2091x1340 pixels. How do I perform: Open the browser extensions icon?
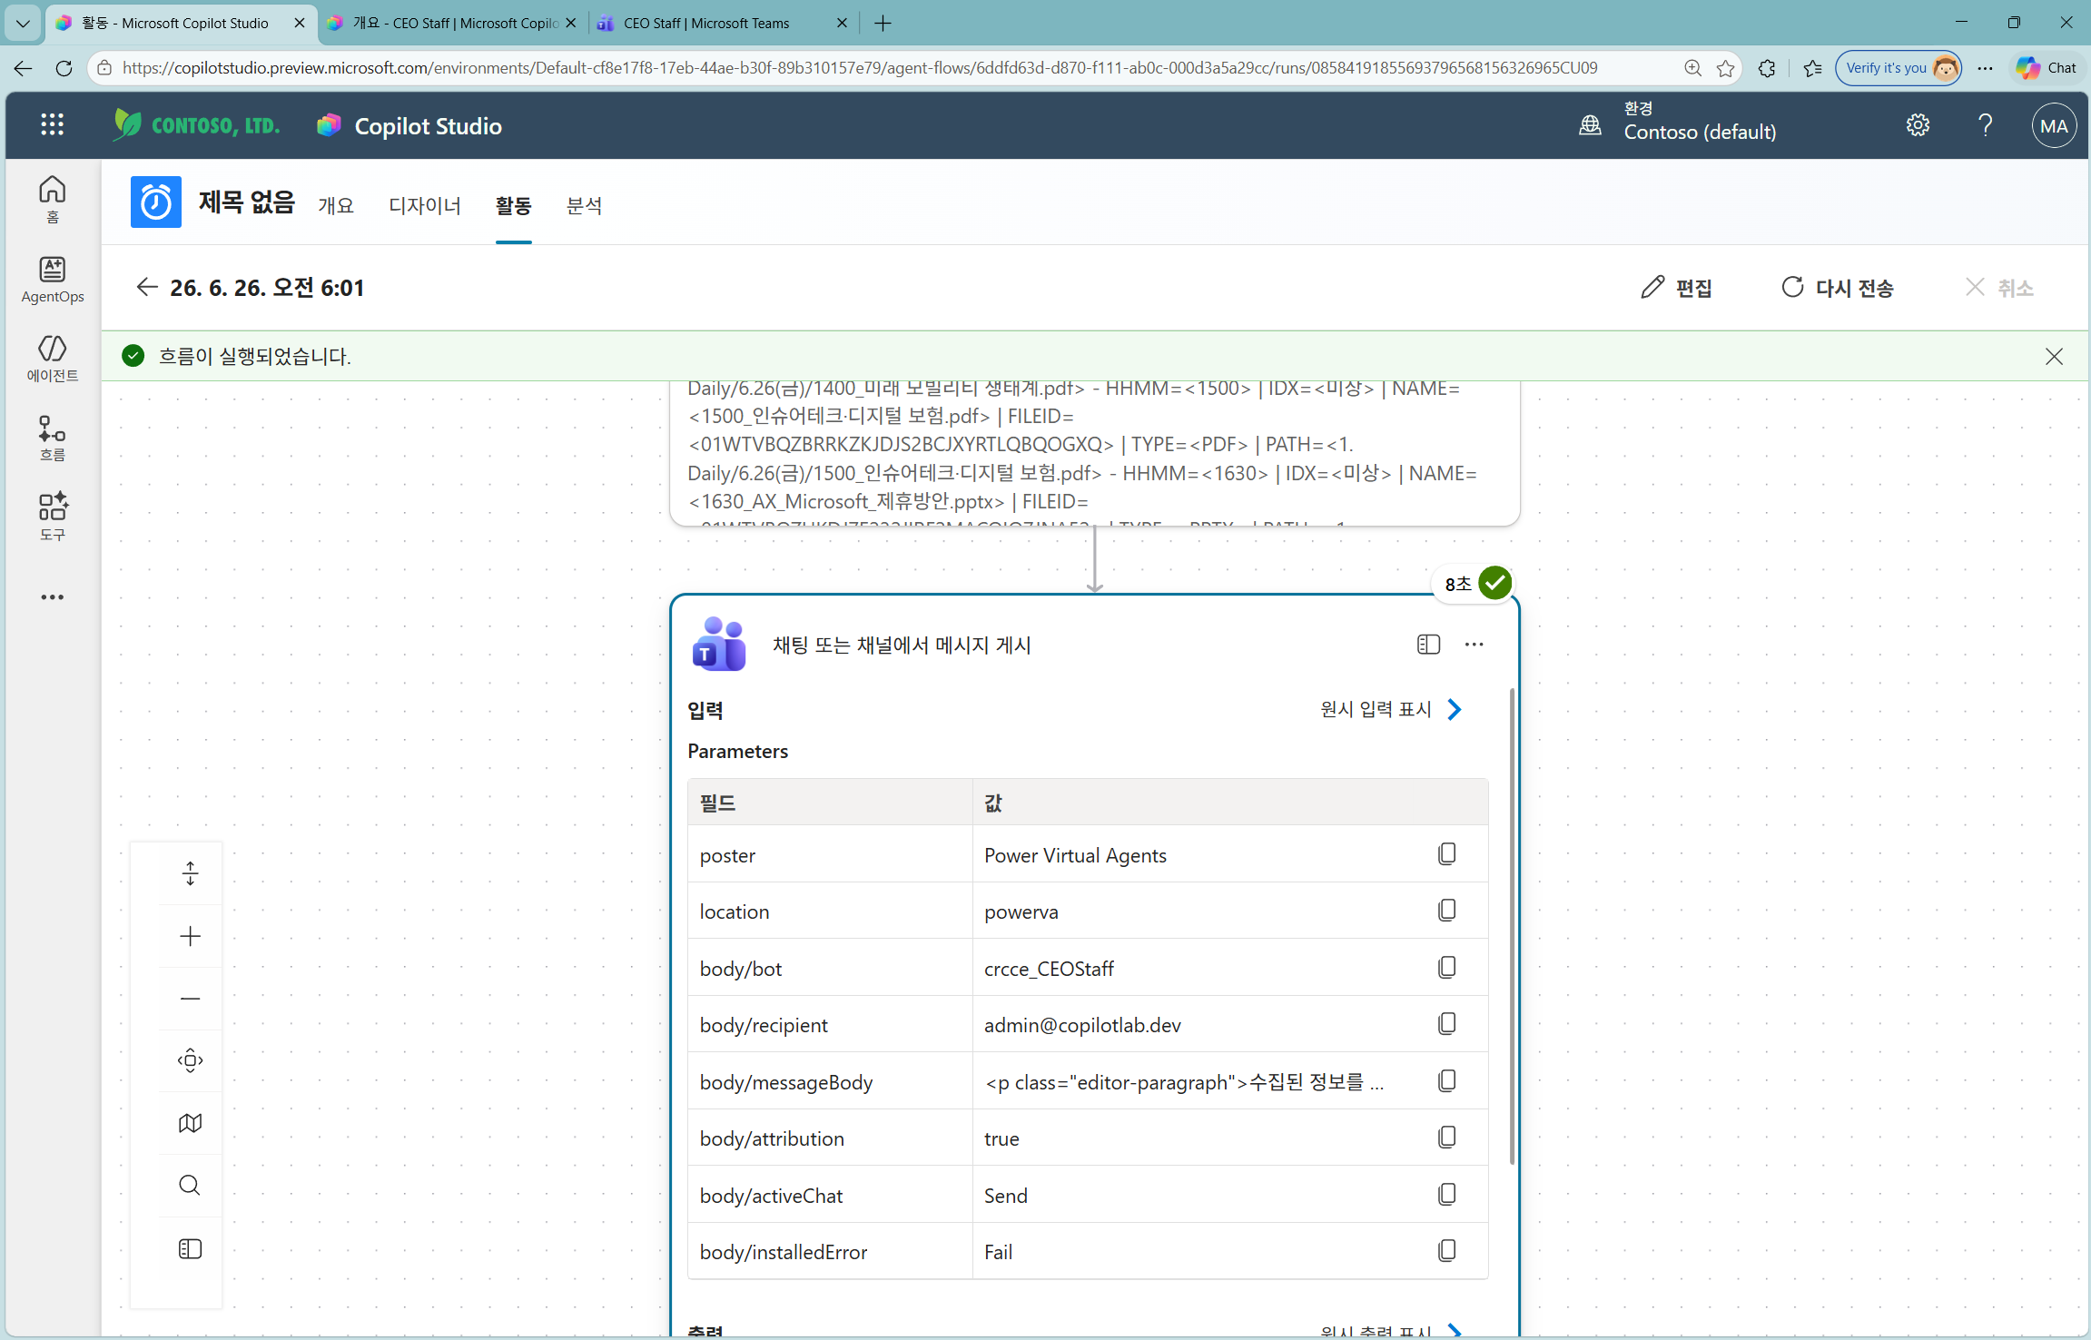(1767, 68)
